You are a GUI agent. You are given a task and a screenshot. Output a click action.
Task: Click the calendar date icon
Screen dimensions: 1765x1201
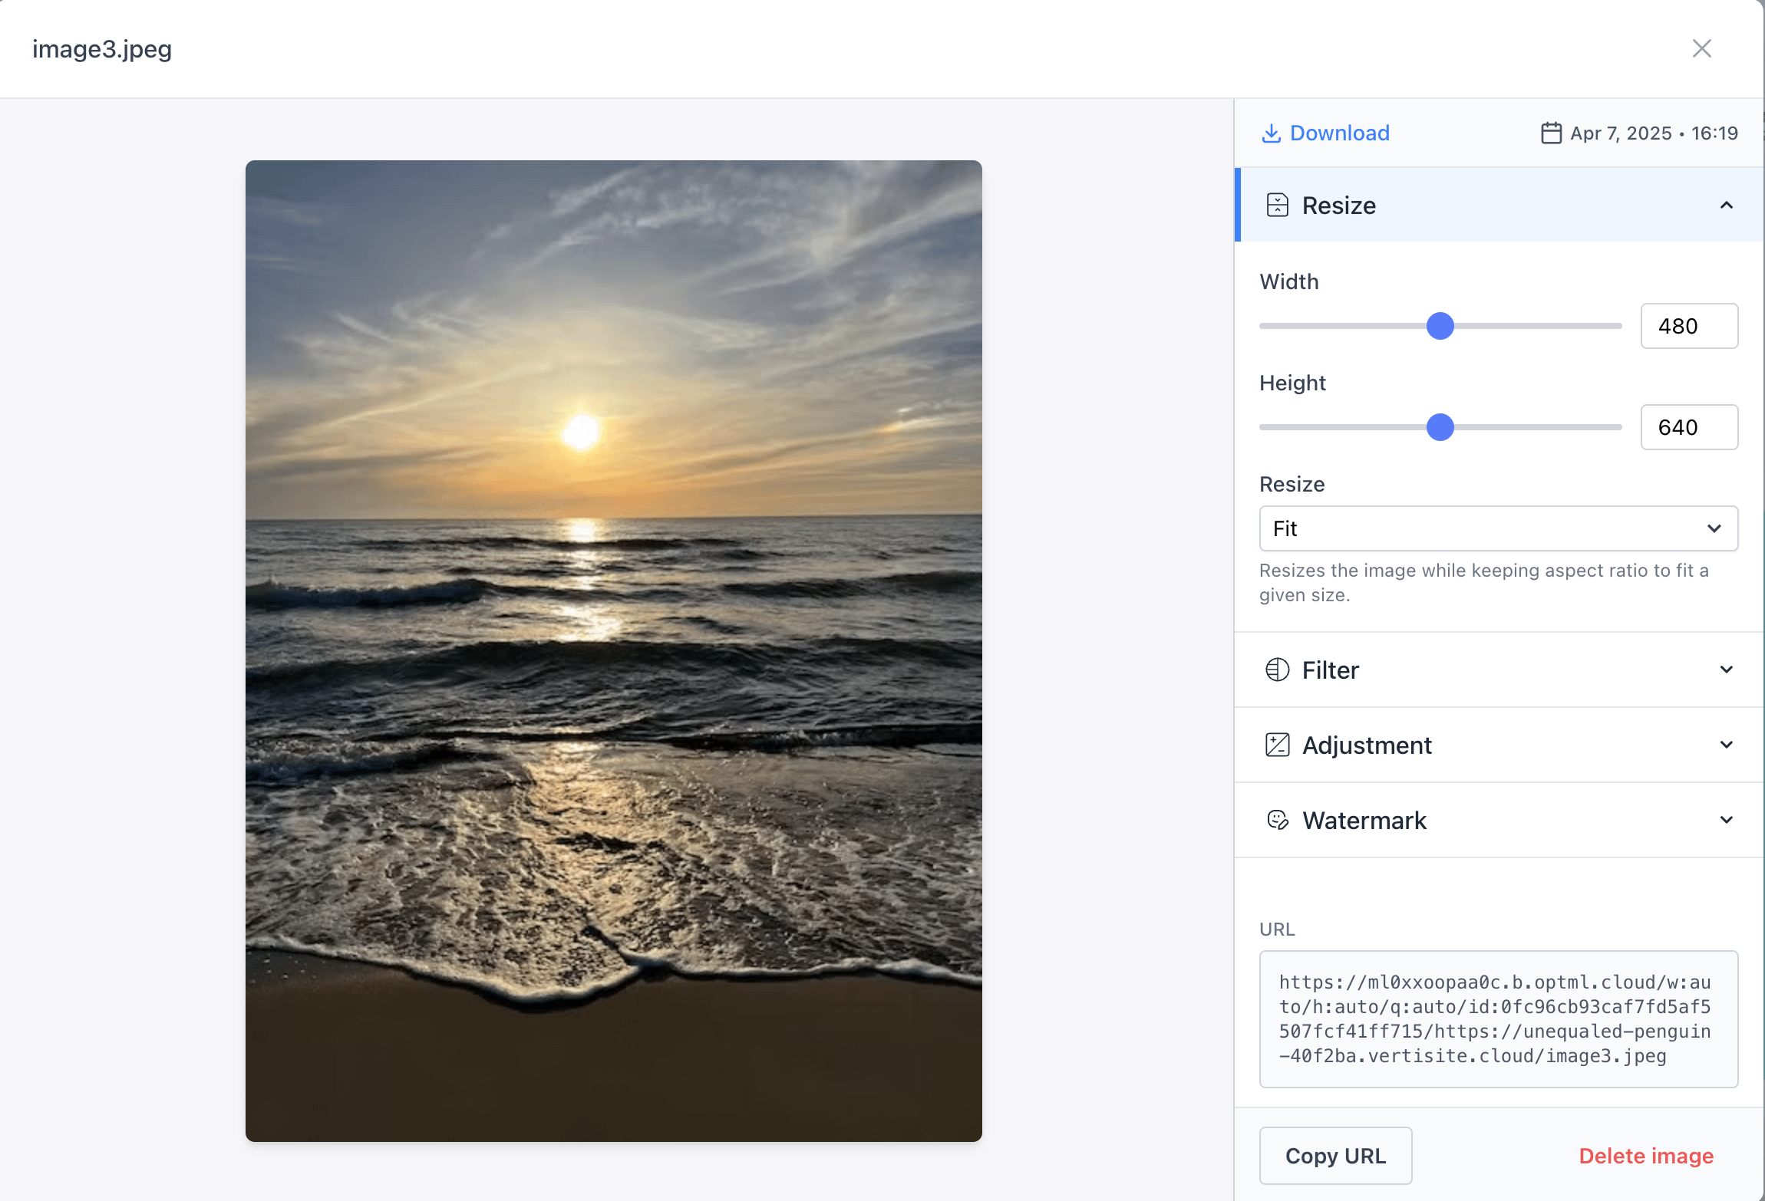click(x=1551, y=133)
